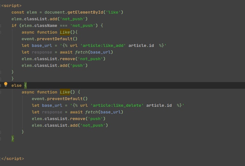
Task: Collapse the second async function Like fold
Action: point(0,92)
